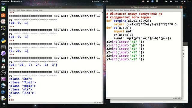The height and width of the screenshot is (108, 192).
Task: Open Window menu in def-2.py editor
Action: (x=133, y=10)
